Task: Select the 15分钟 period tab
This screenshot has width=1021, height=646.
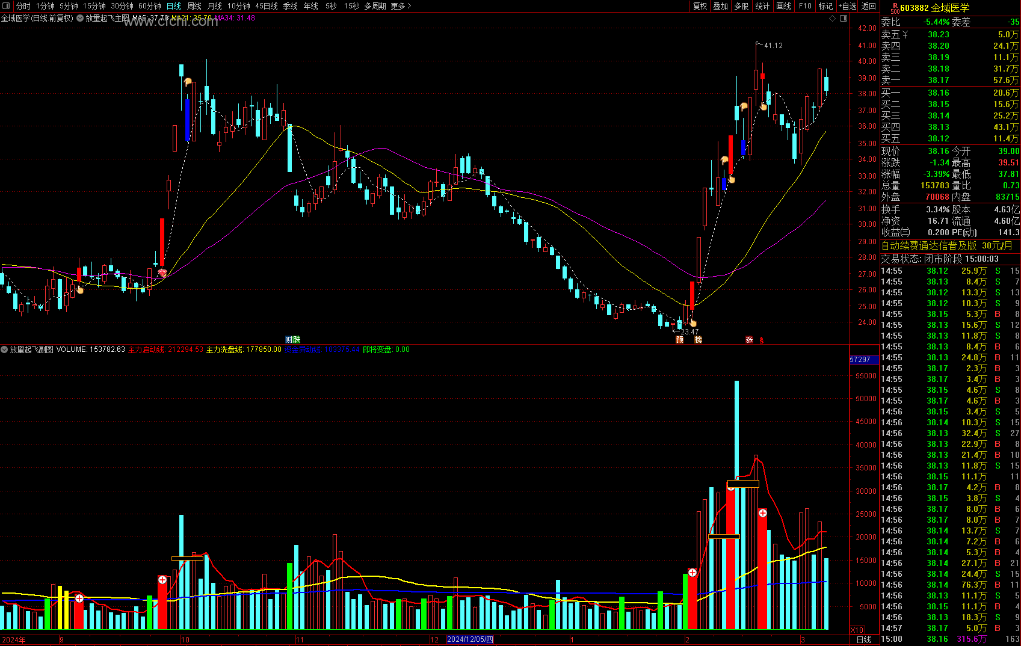Action: point(94,6)
